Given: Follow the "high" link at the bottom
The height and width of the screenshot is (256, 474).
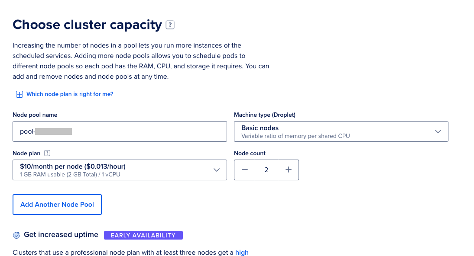Looking at the screenshot, I should (242, 253).
